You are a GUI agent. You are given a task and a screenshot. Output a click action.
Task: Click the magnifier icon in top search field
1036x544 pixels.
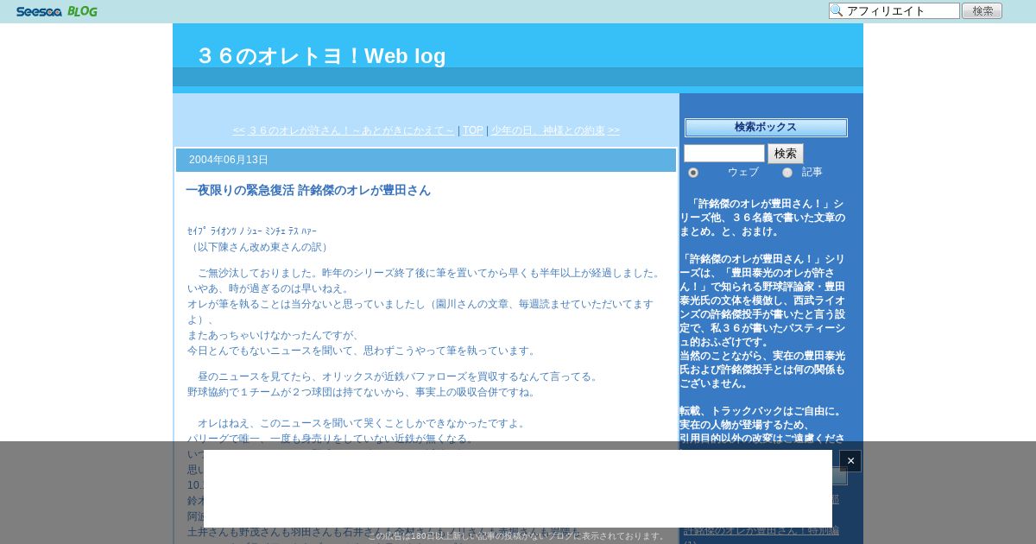(837, 11)
